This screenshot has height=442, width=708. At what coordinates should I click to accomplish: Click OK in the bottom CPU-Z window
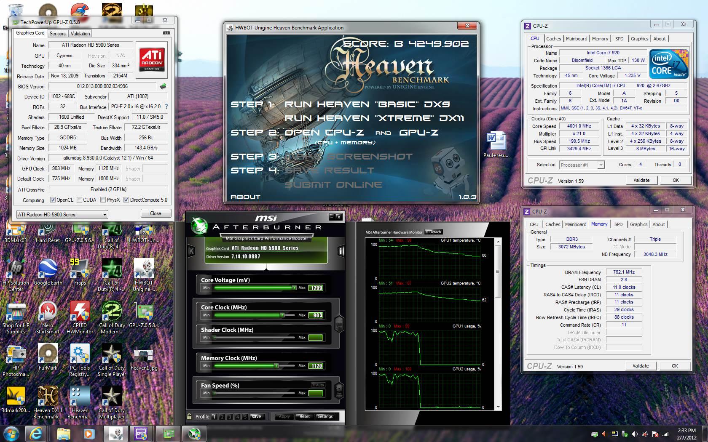click(x=675, y=366)
